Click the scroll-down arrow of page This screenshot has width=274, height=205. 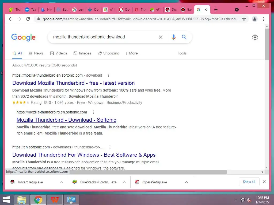pyautogui.click(x=267, y=167)
